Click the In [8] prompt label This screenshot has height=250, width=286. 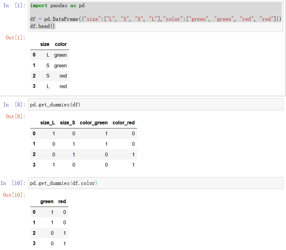pos(14,105)
